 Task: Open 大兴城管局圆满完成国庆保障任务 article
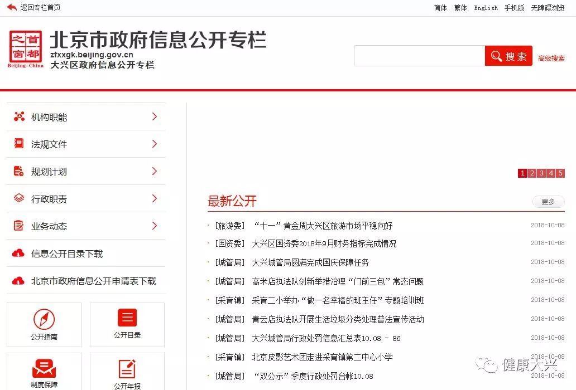click(x=310, y=262)
